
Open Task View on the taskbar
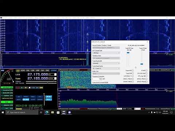point(41,112)
